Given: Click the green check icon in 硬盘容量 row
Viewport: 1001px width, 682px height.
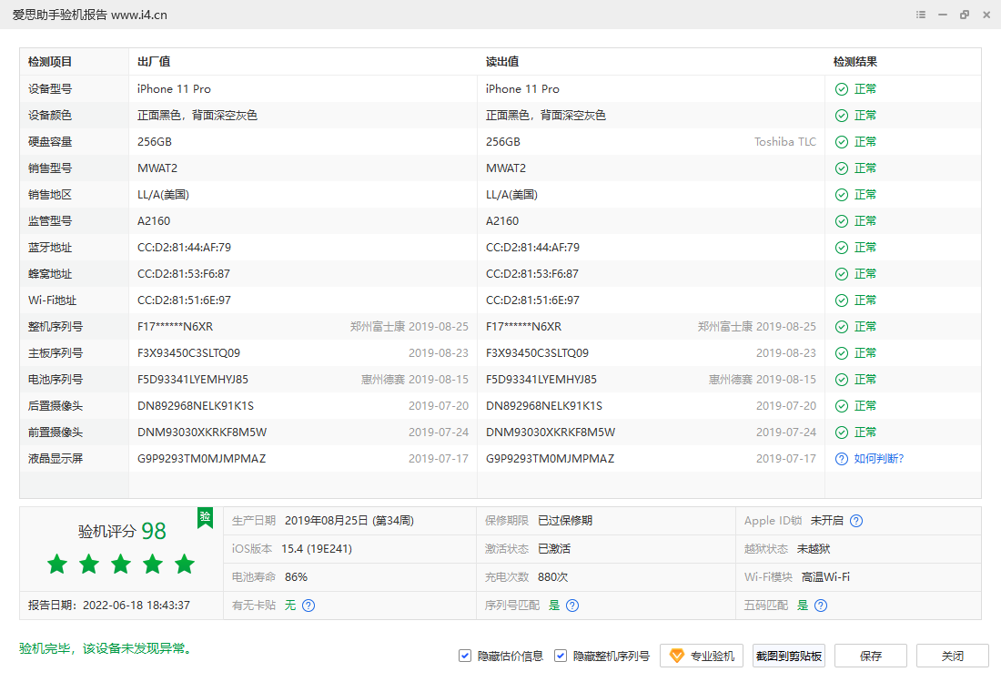Looking at the screenshot, I should [x=842, y=142].
